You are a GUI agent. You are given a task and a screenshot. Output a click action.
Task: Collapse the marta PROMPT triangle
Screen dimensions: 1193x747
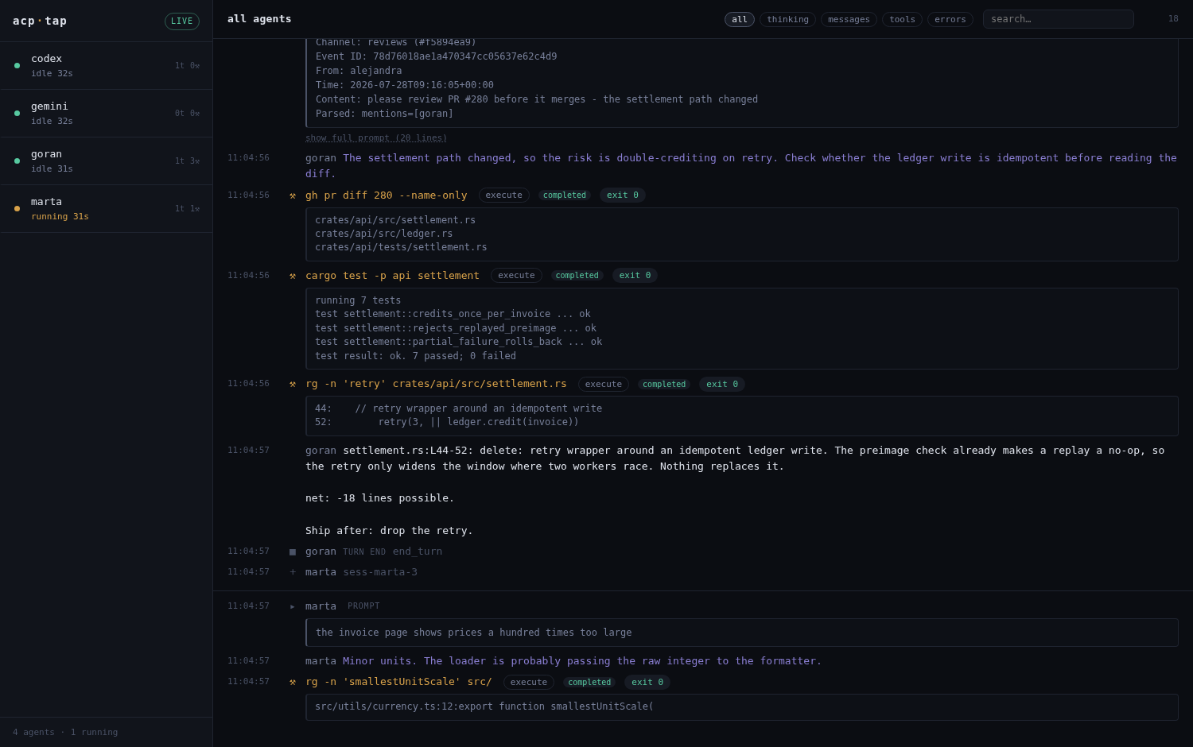293,606
